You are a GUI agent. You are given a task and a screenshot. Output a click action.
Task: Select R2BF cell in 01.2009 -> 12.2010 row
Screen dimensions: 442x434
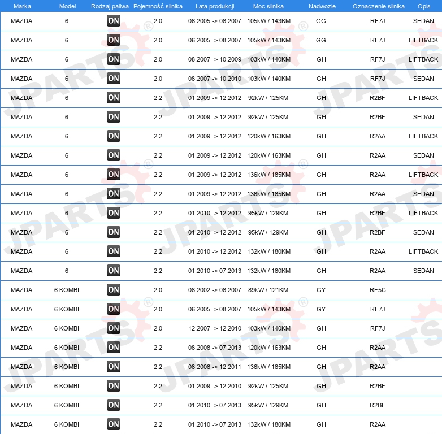pyautogui.click(x=378, y=386)
